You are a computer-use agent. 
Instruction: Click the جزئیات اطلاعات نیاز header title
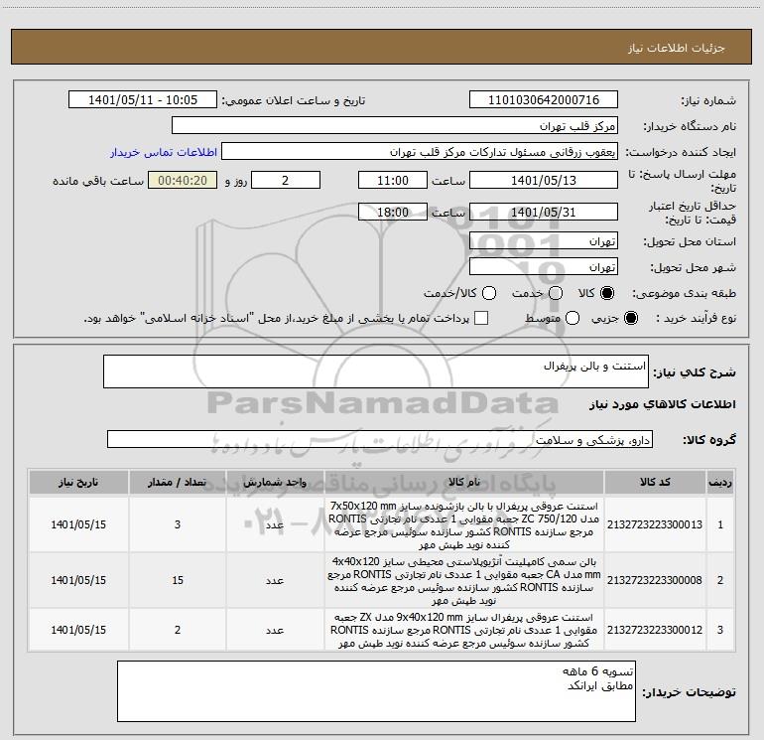(x=677, y=48)
